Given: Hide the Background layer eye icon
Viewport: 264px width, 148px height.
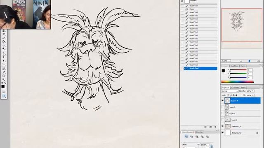Looking at the screenshot, I should pos(222,133).
